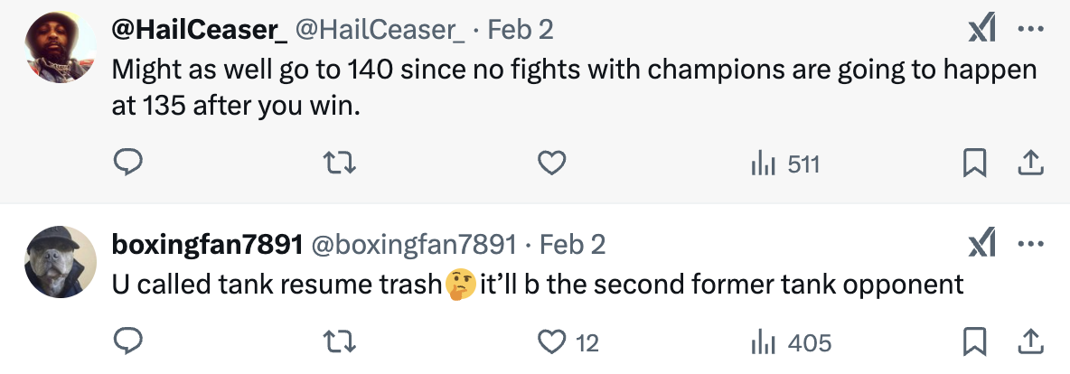
Task: Like boxingfan7891's tweet with 12 likes
Action: click(x=551, y=342)
